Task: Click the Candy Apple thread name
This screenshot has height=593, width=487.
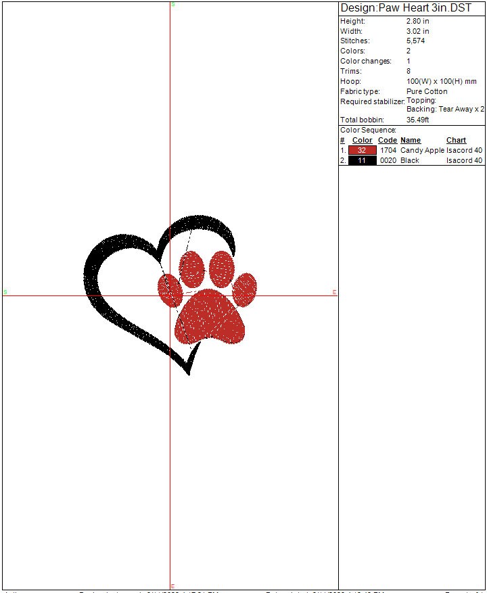Action: (x=422, y=150)
